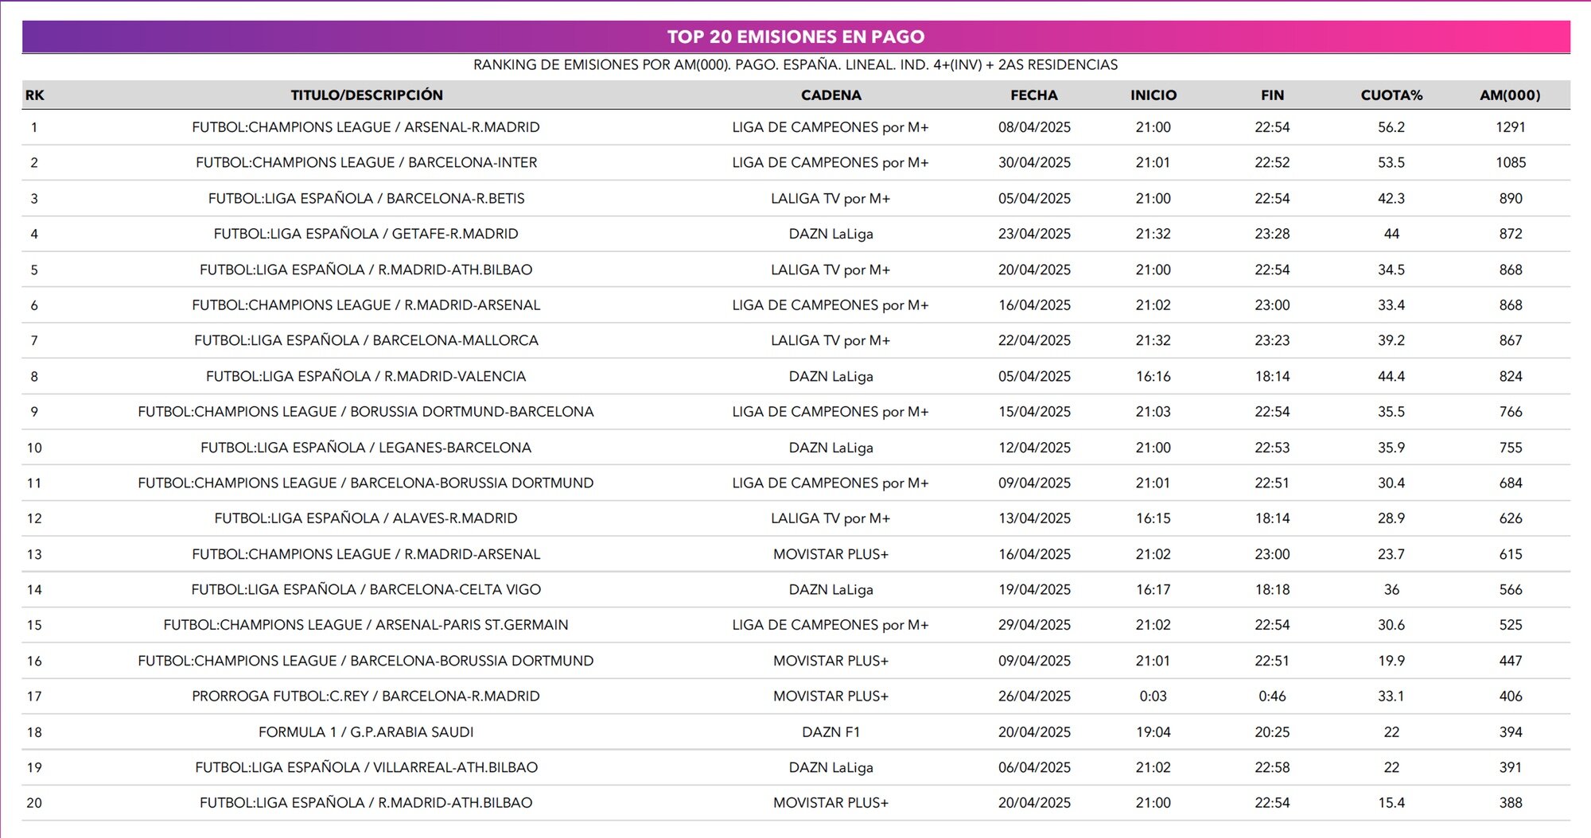Click the AM(000) column header
The width and height of the screenshot is (1591, 838).
1509,95
